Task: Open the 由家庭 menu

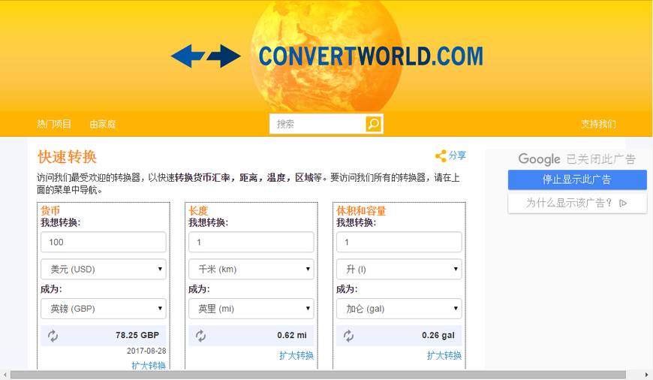Action: coord(102,124)
